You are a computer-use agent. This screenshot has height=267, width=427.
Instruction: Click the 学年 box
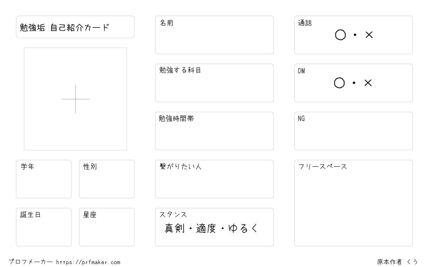coord(44,179)
